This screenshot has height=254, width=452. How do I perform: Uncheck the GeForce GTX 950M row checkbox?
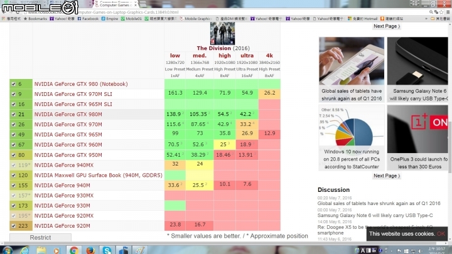[x=14, y=155]
